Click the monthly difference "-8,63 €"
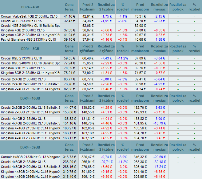The height and width of the screenshot is (179, 202). click(160, 108)
